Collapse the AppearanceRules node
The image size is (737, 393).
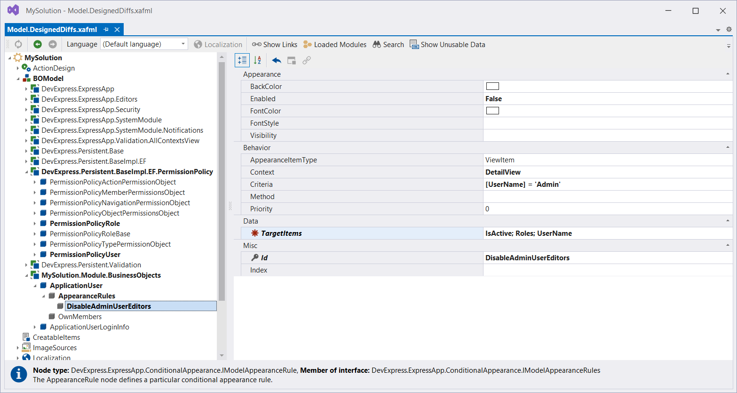43,296
